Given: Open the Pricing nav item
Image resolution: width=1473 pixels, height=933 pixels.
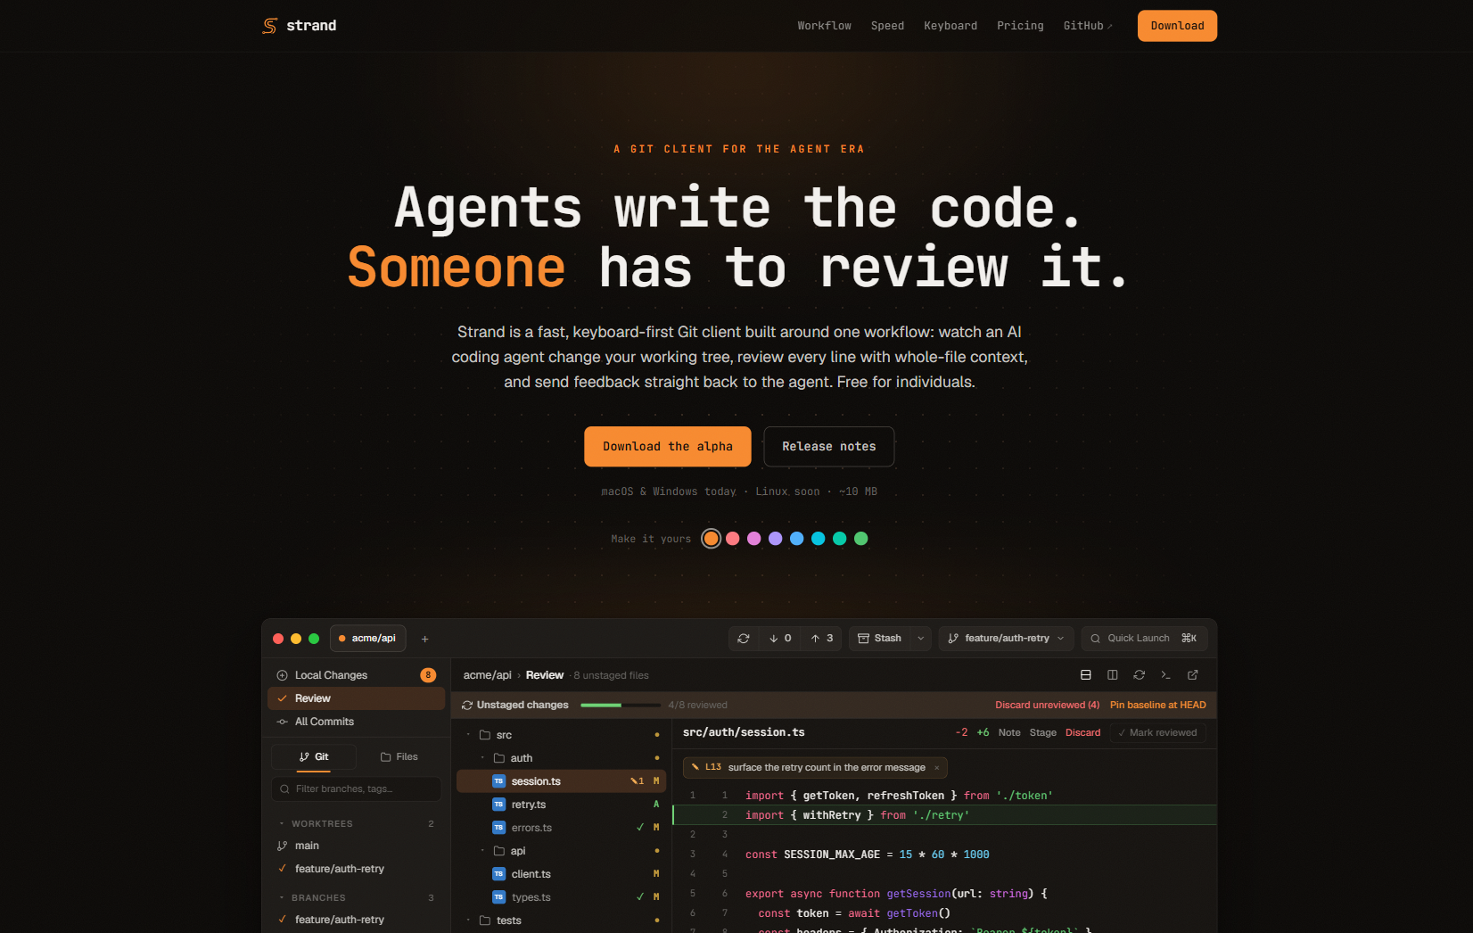Looking at the screenshot, I should (1020, 26).
